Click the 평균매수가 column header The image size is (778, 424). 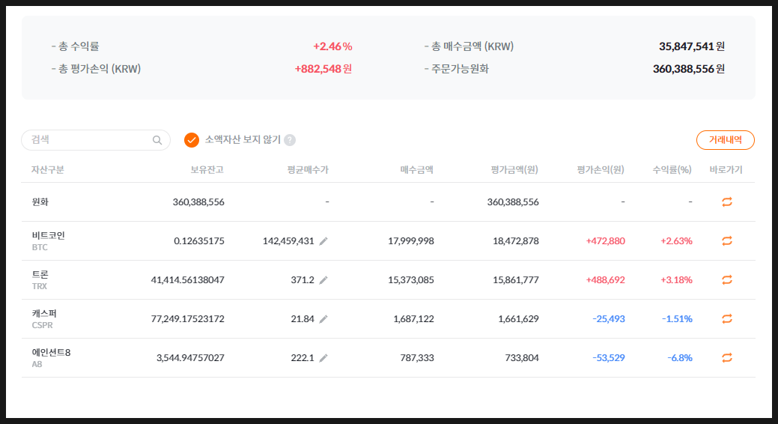tap(308, 170)
